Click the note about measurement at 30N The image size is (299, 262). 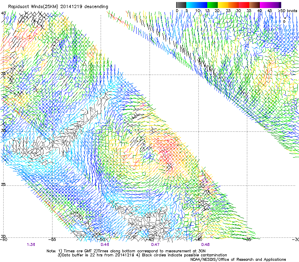click(x=150, y=251)
